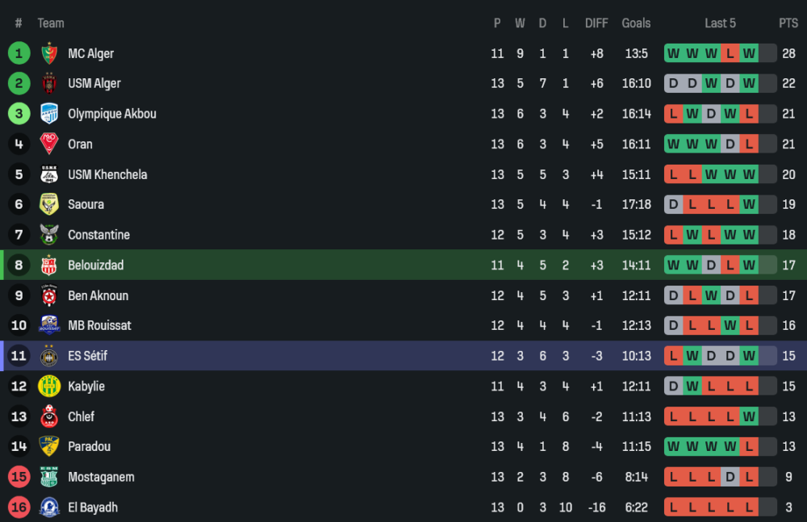Click the Last 5 column header
This screenshot has height=522, width=807.
[720, 23]
